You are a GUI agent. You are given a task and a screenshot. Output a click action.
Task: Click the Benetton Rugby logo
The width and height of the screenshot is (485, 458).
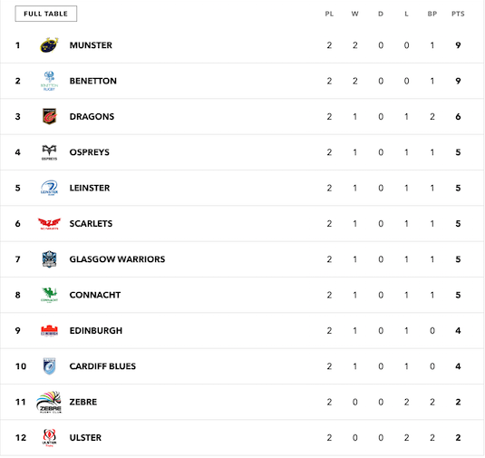(x=49, y=81)
